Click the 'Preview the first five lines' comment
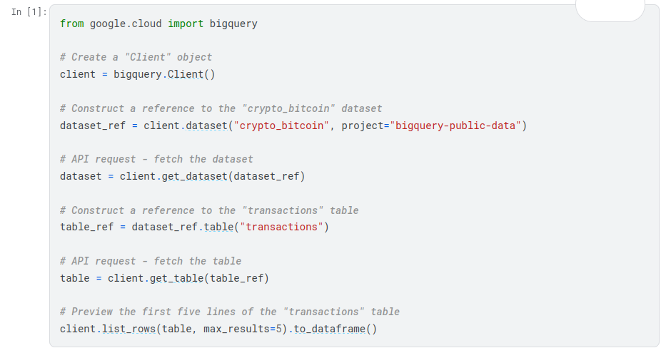The image size is (661, 348). pyautogui.click(x=230, y=312)
